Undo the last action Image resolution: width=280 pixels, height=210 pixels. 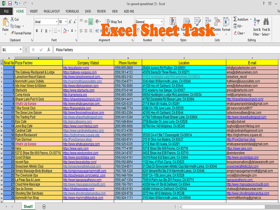[16, 3]
